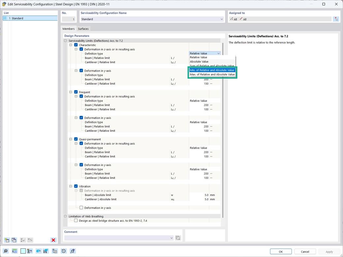Collapse Serviceability Limits (Deflections) section

(x=65, y=40)
